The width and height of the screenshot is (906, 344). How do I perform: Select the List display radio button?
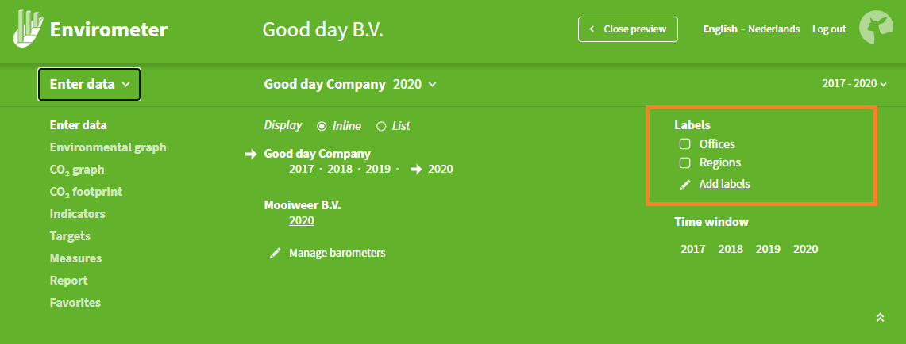381,126
